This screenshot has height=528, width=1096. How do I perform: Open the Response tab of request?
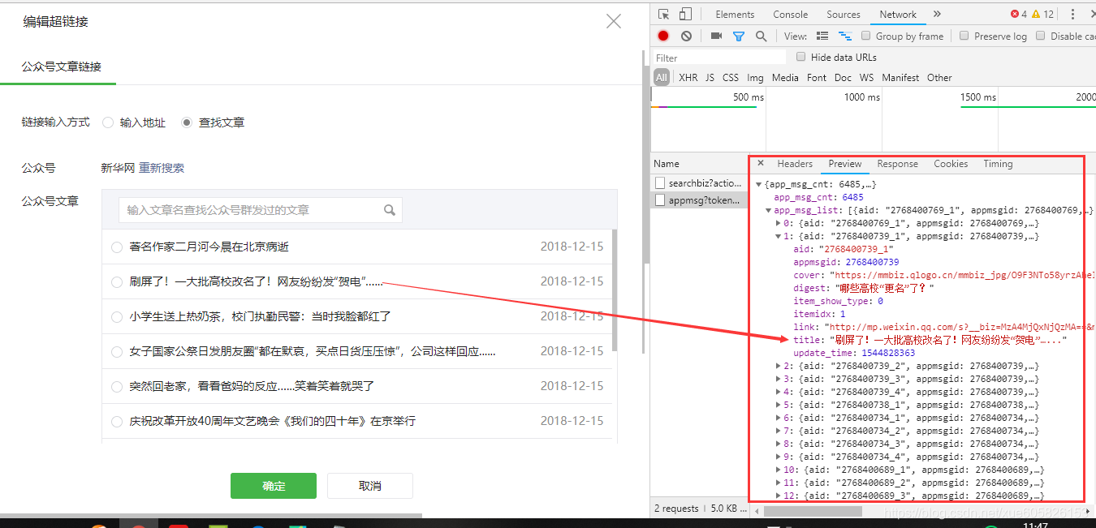pyautogui.click(x=897, y=163)
